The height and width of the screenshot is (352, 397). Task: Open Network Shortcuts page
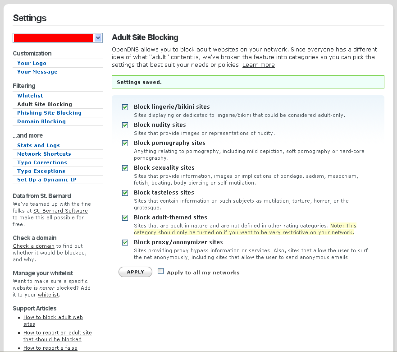(x=44, y=154)
